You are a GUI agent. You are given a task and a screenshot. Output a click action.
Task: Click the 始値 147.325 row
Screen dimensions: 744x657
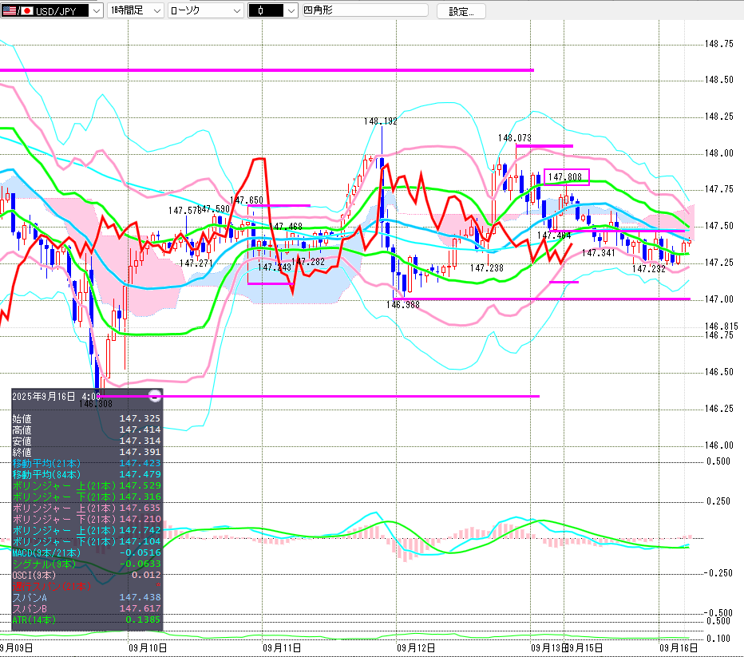coord(86,418)
